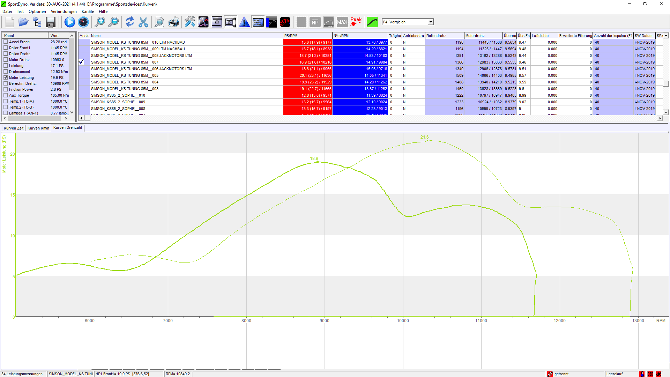This screenshot has width=670, height=377.
Task: Select row SIMSON_KS85_2_SOPHIE__010
Action: pos(118,95)
